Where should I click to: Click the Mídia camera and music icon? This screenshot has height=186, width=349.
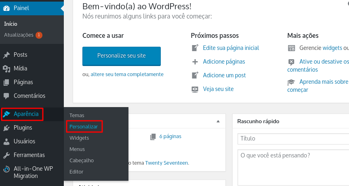tap(6, 69)
